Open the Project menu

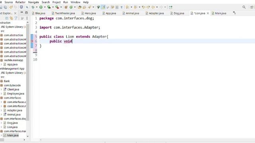coord(57,2)
